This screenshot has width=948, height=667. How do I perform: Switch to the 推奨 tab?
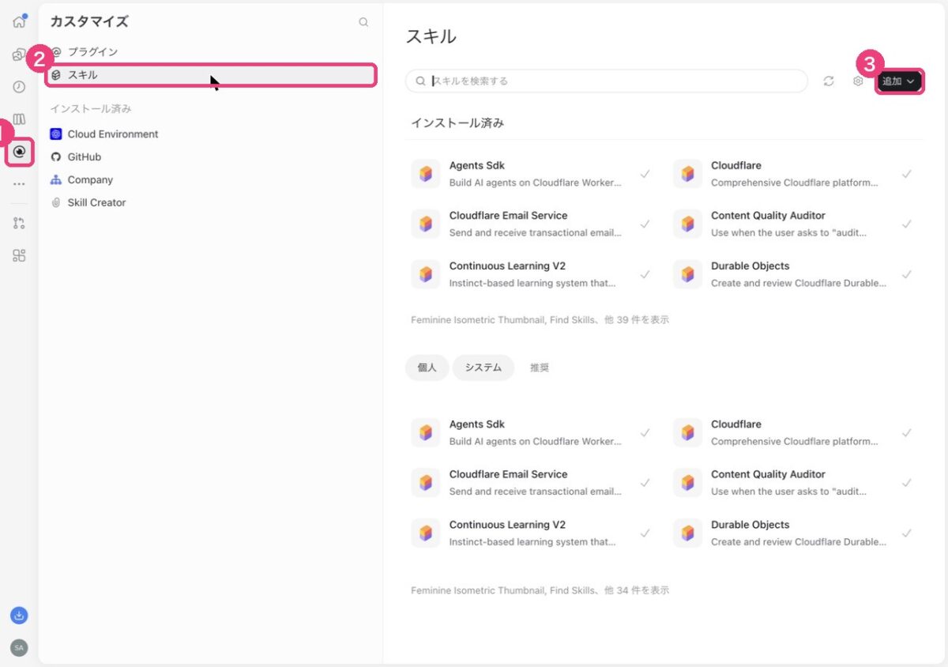540,367
